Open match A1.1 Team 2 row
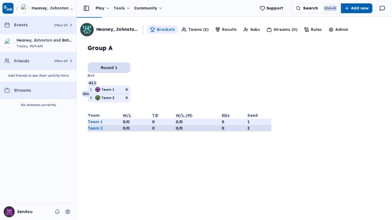The height and width of the screenshot is (220, 392). pos(109,98)
